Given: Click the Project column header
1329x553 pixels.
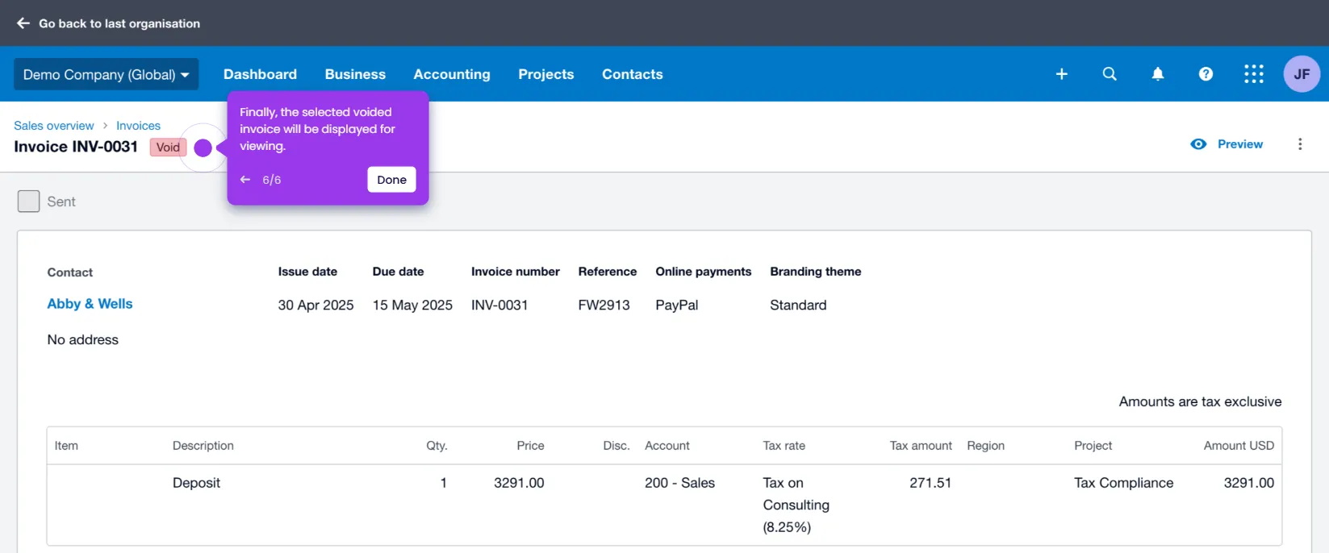Looking at the screenshot, I should [x=1093, y=446].
